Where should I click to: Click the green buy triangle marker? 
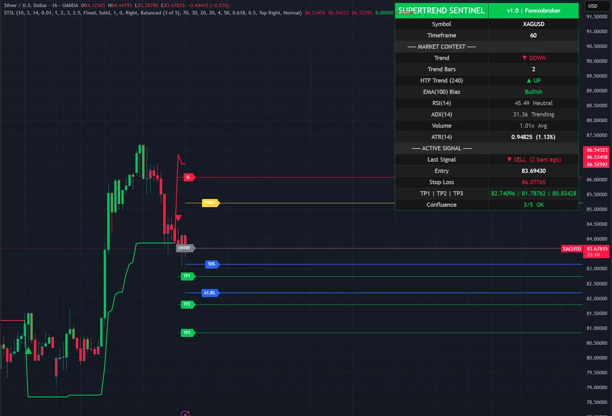click(x=28, y=351)
